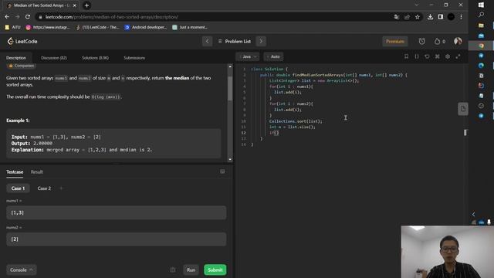Click the editor shortcuts icon
Image resolution: width=494 pixels, height=278 pixels.
(438, 56)
